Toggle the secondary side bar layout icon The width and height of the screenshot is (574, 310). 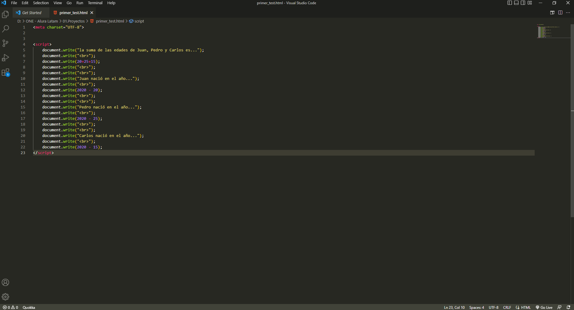coord(523,3)
